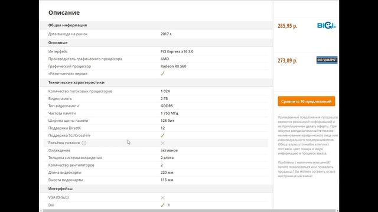The image size is (378, 212).
Task: Select the 273,09 р. price offer
Action: click(x=288, y=61)
